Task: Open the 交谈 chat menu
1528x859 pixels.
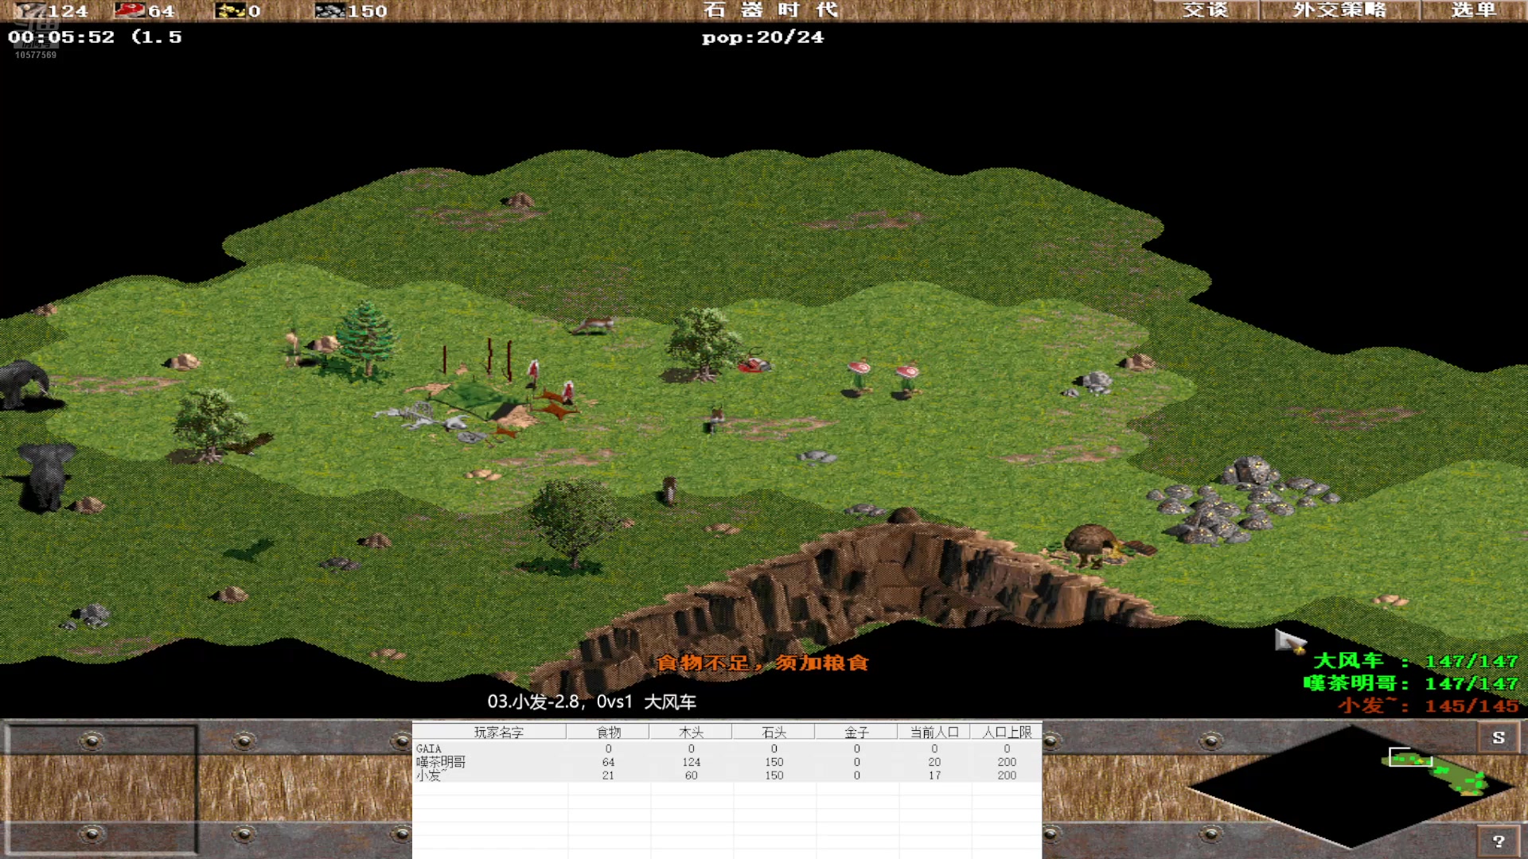Action: [1205, 10]
